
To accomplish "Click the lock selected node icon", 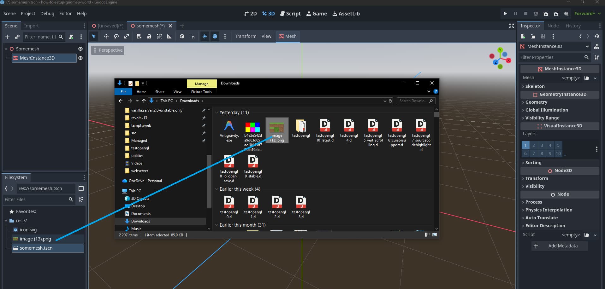I will point(149,36).
